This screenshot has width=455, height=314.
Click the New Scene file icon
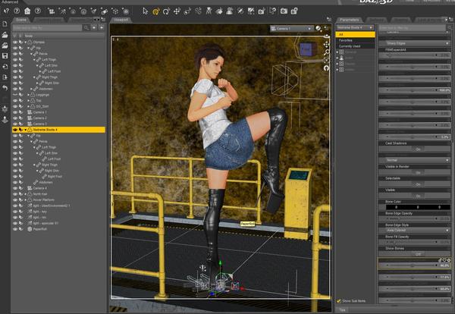pos(5,24)
